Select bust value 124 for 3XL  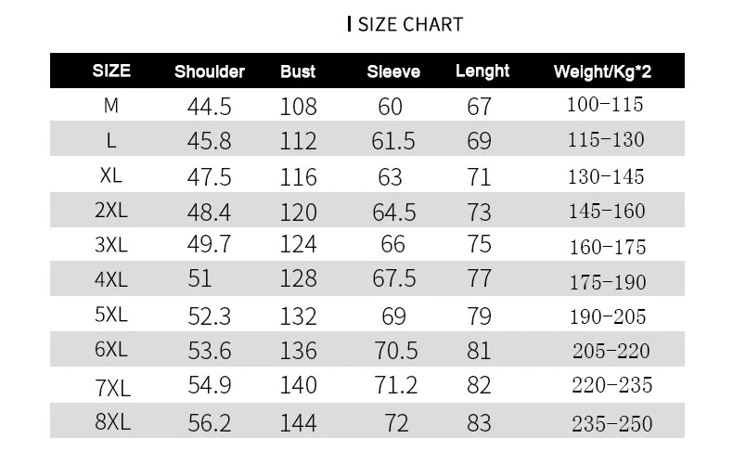pyautogui.click(x=298, y=244)
